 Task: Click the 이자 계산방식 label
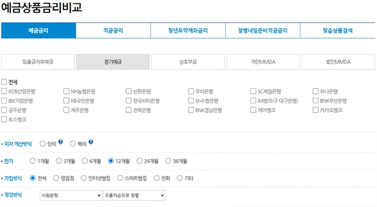(x=18, y=144)
